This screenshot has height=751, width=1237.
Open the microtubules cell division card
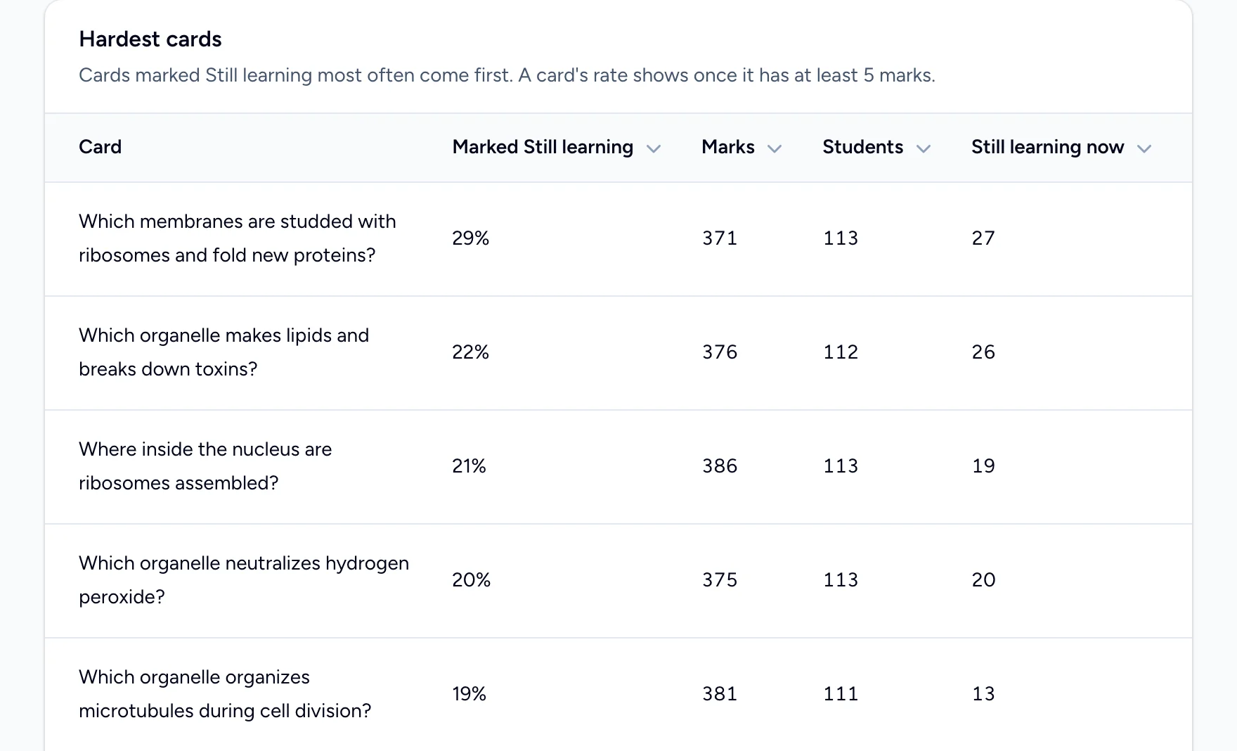(225, 694)
